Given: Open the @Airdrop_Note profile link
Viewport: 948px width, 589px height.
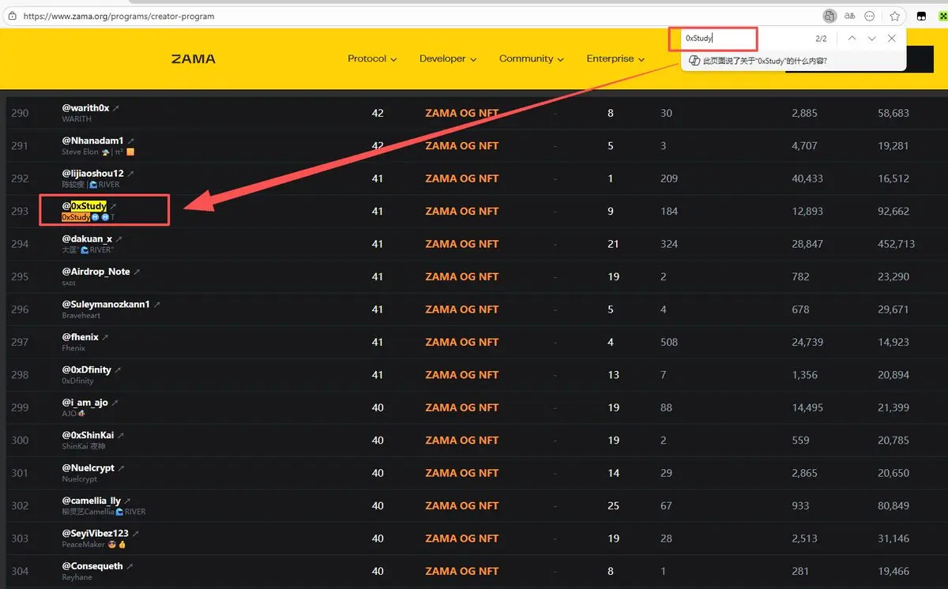Looking at the screenshot, I should (96, 272).
